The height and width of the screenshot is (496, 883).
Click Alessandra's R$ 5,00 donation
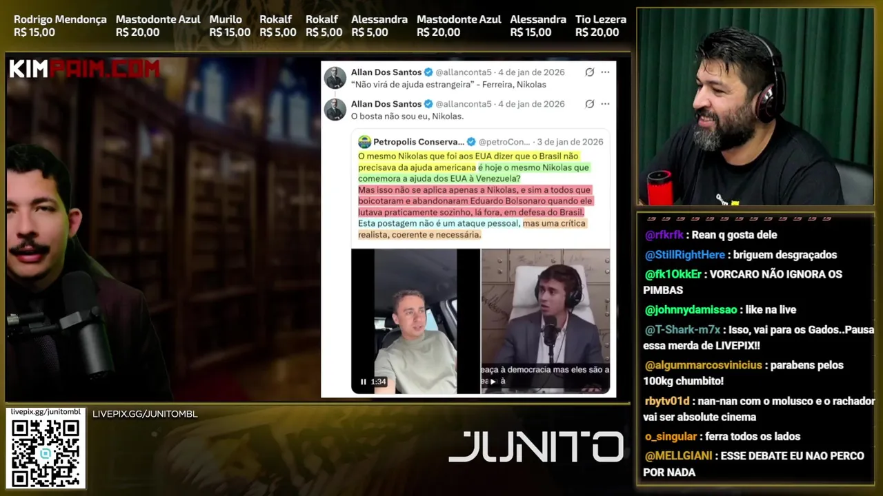(x=379, y=25)
